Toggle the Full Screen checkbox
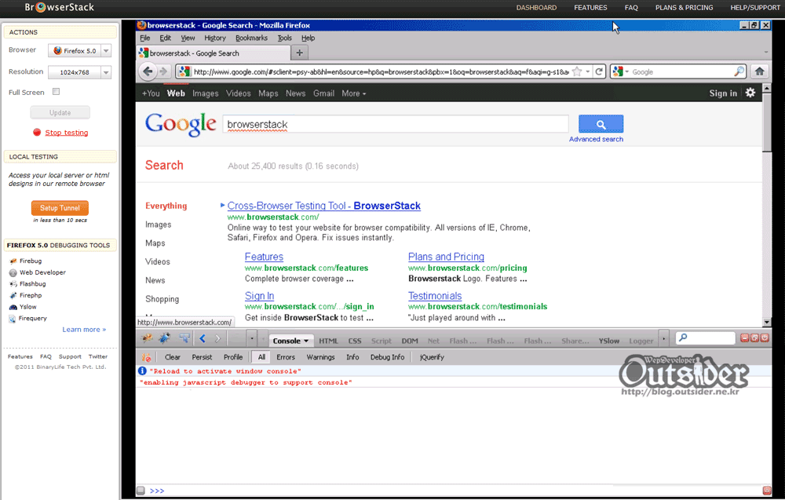The image size is (785, 500). (56, 92)
